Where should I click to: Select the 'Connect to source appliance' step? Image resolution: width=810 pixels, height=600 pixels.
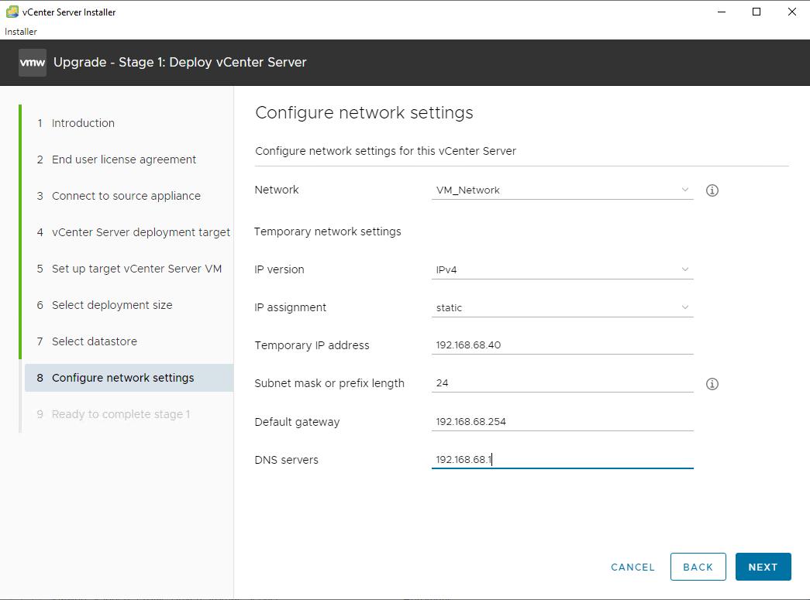[125, 195]
